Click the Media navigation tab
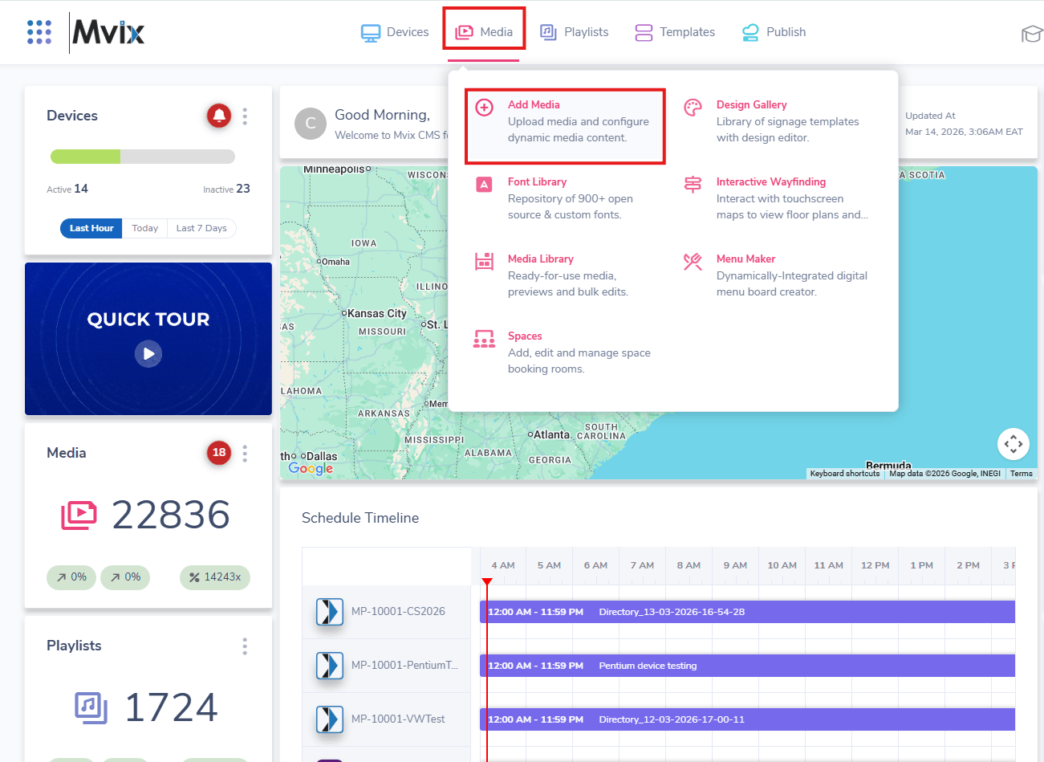The height and width of the screenshot is (762, 1044). coord(484,32)
